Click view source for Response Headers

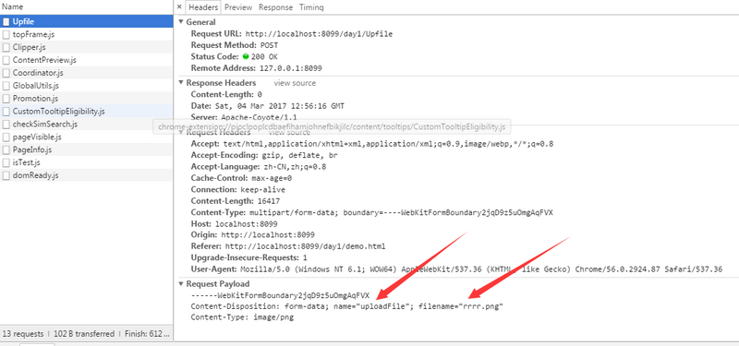pos(295,83)
